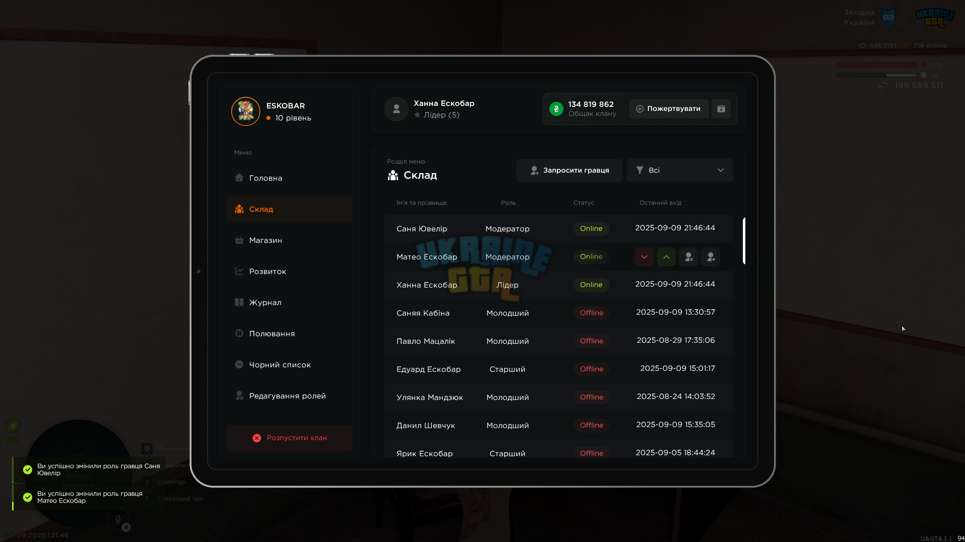Click the chevron arrow on the Всі filter

721,171
